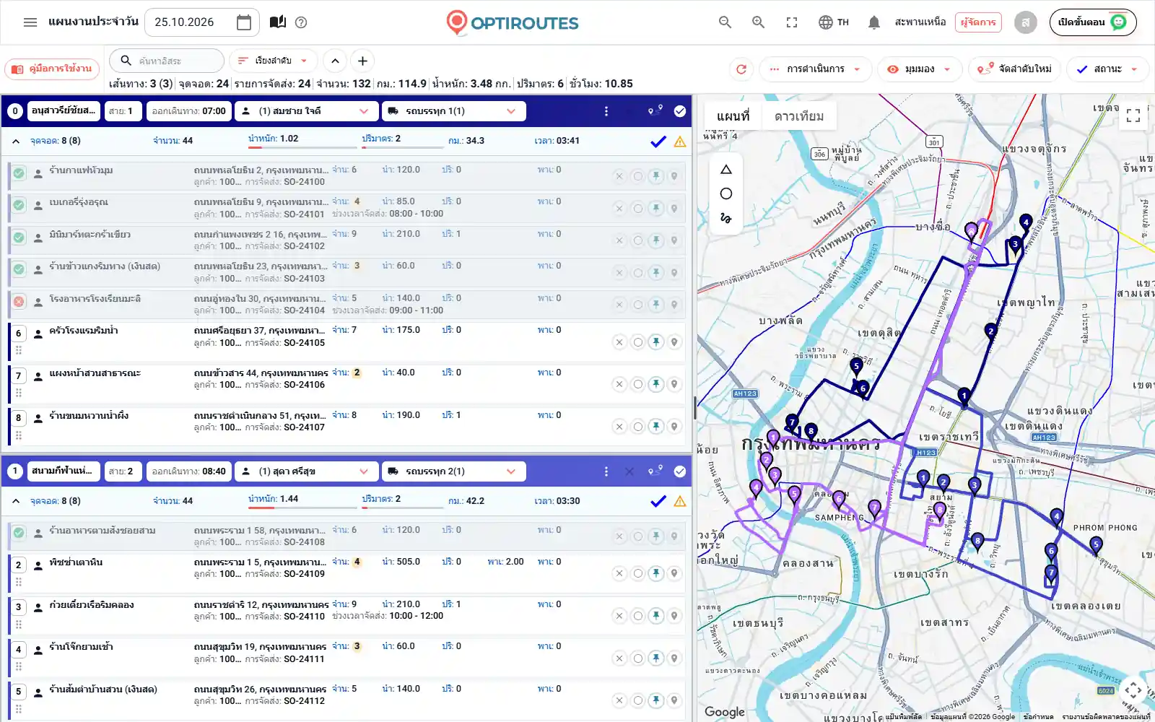Open the มุมมอง view dropdown
1155x722 pixels.
pos(920,69)
